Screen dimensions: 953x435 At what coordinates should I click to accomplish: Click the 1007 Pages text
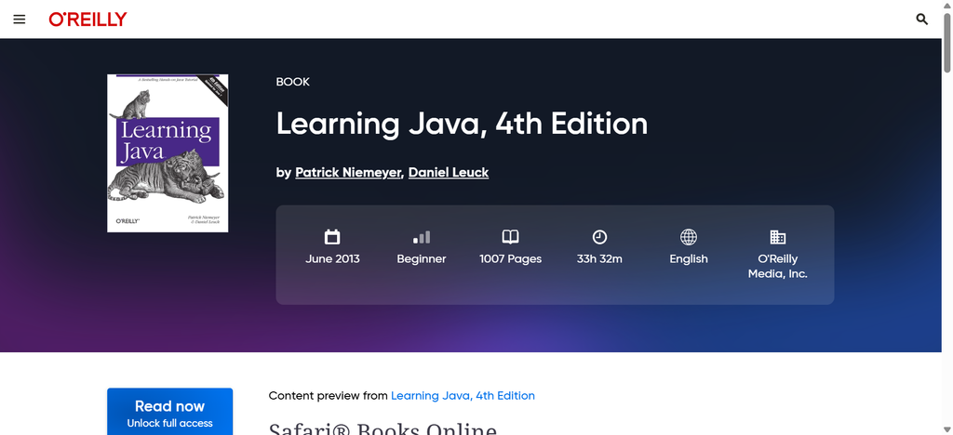click(511, 259)
